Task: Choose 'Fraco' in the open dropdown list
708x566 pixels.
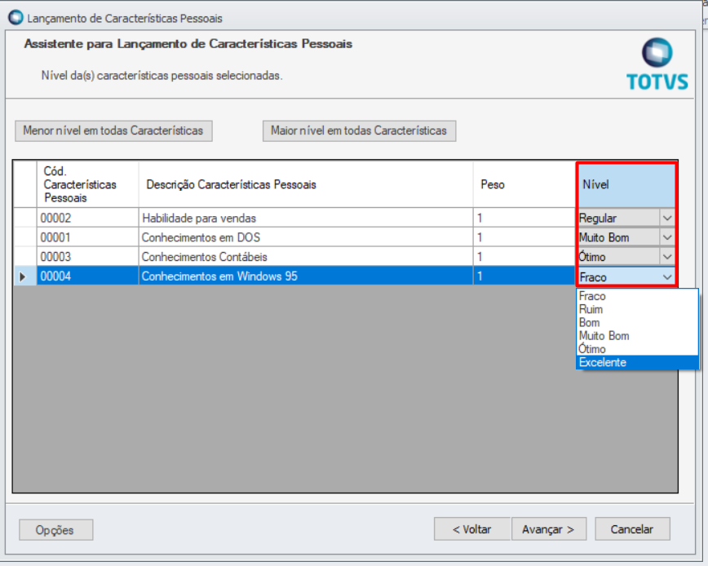Action: (637, 296)
